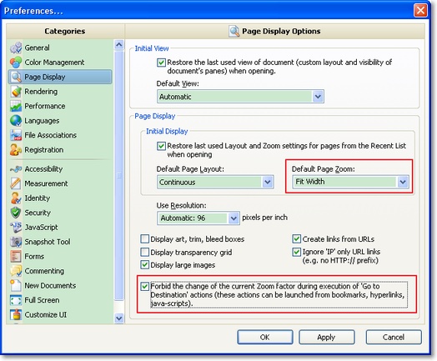Click the Cancel button
This screenshot has width=437, height=361.
394,338
